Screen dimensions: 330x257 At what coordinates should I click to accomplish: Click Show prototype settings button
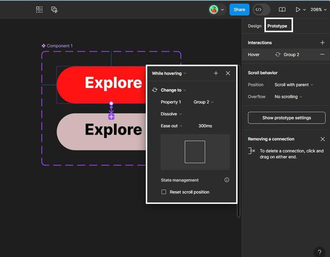click(x=286, y=118)
